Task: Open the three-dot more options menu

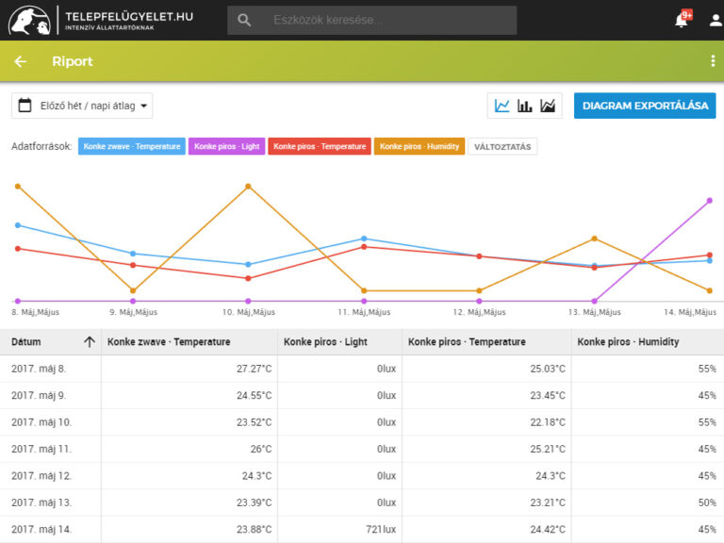Action: tap(713, 61)
